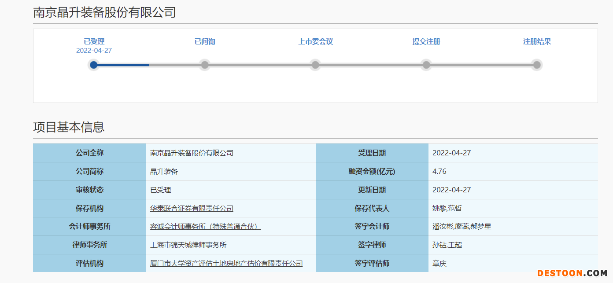The height and width of the screenshot is (283, 613).
Task: Click the company full name value cell
Action: coord(231,153)
